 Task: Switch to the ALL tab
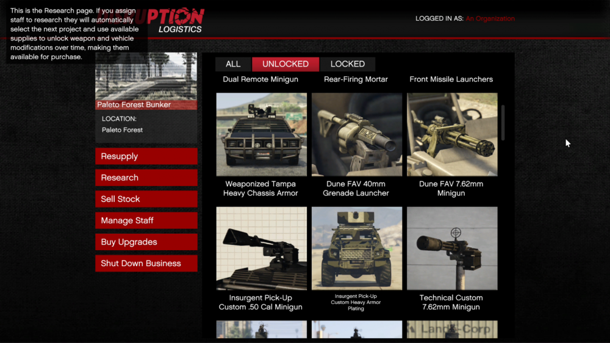233,64
